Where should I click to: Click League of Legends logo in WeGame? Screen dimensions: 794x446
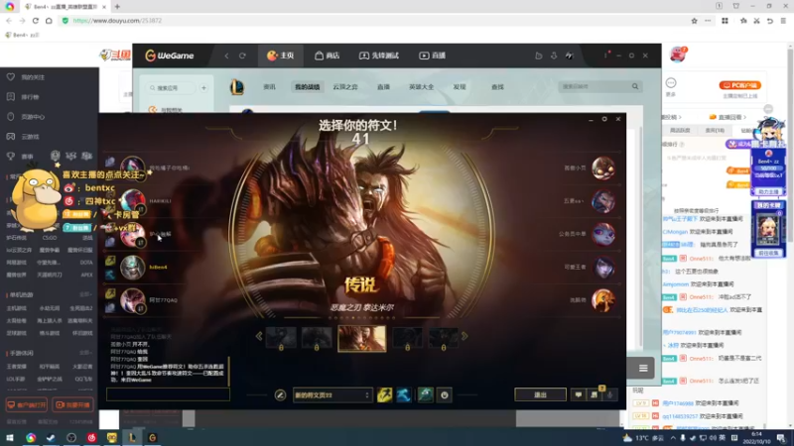(237, 87)
